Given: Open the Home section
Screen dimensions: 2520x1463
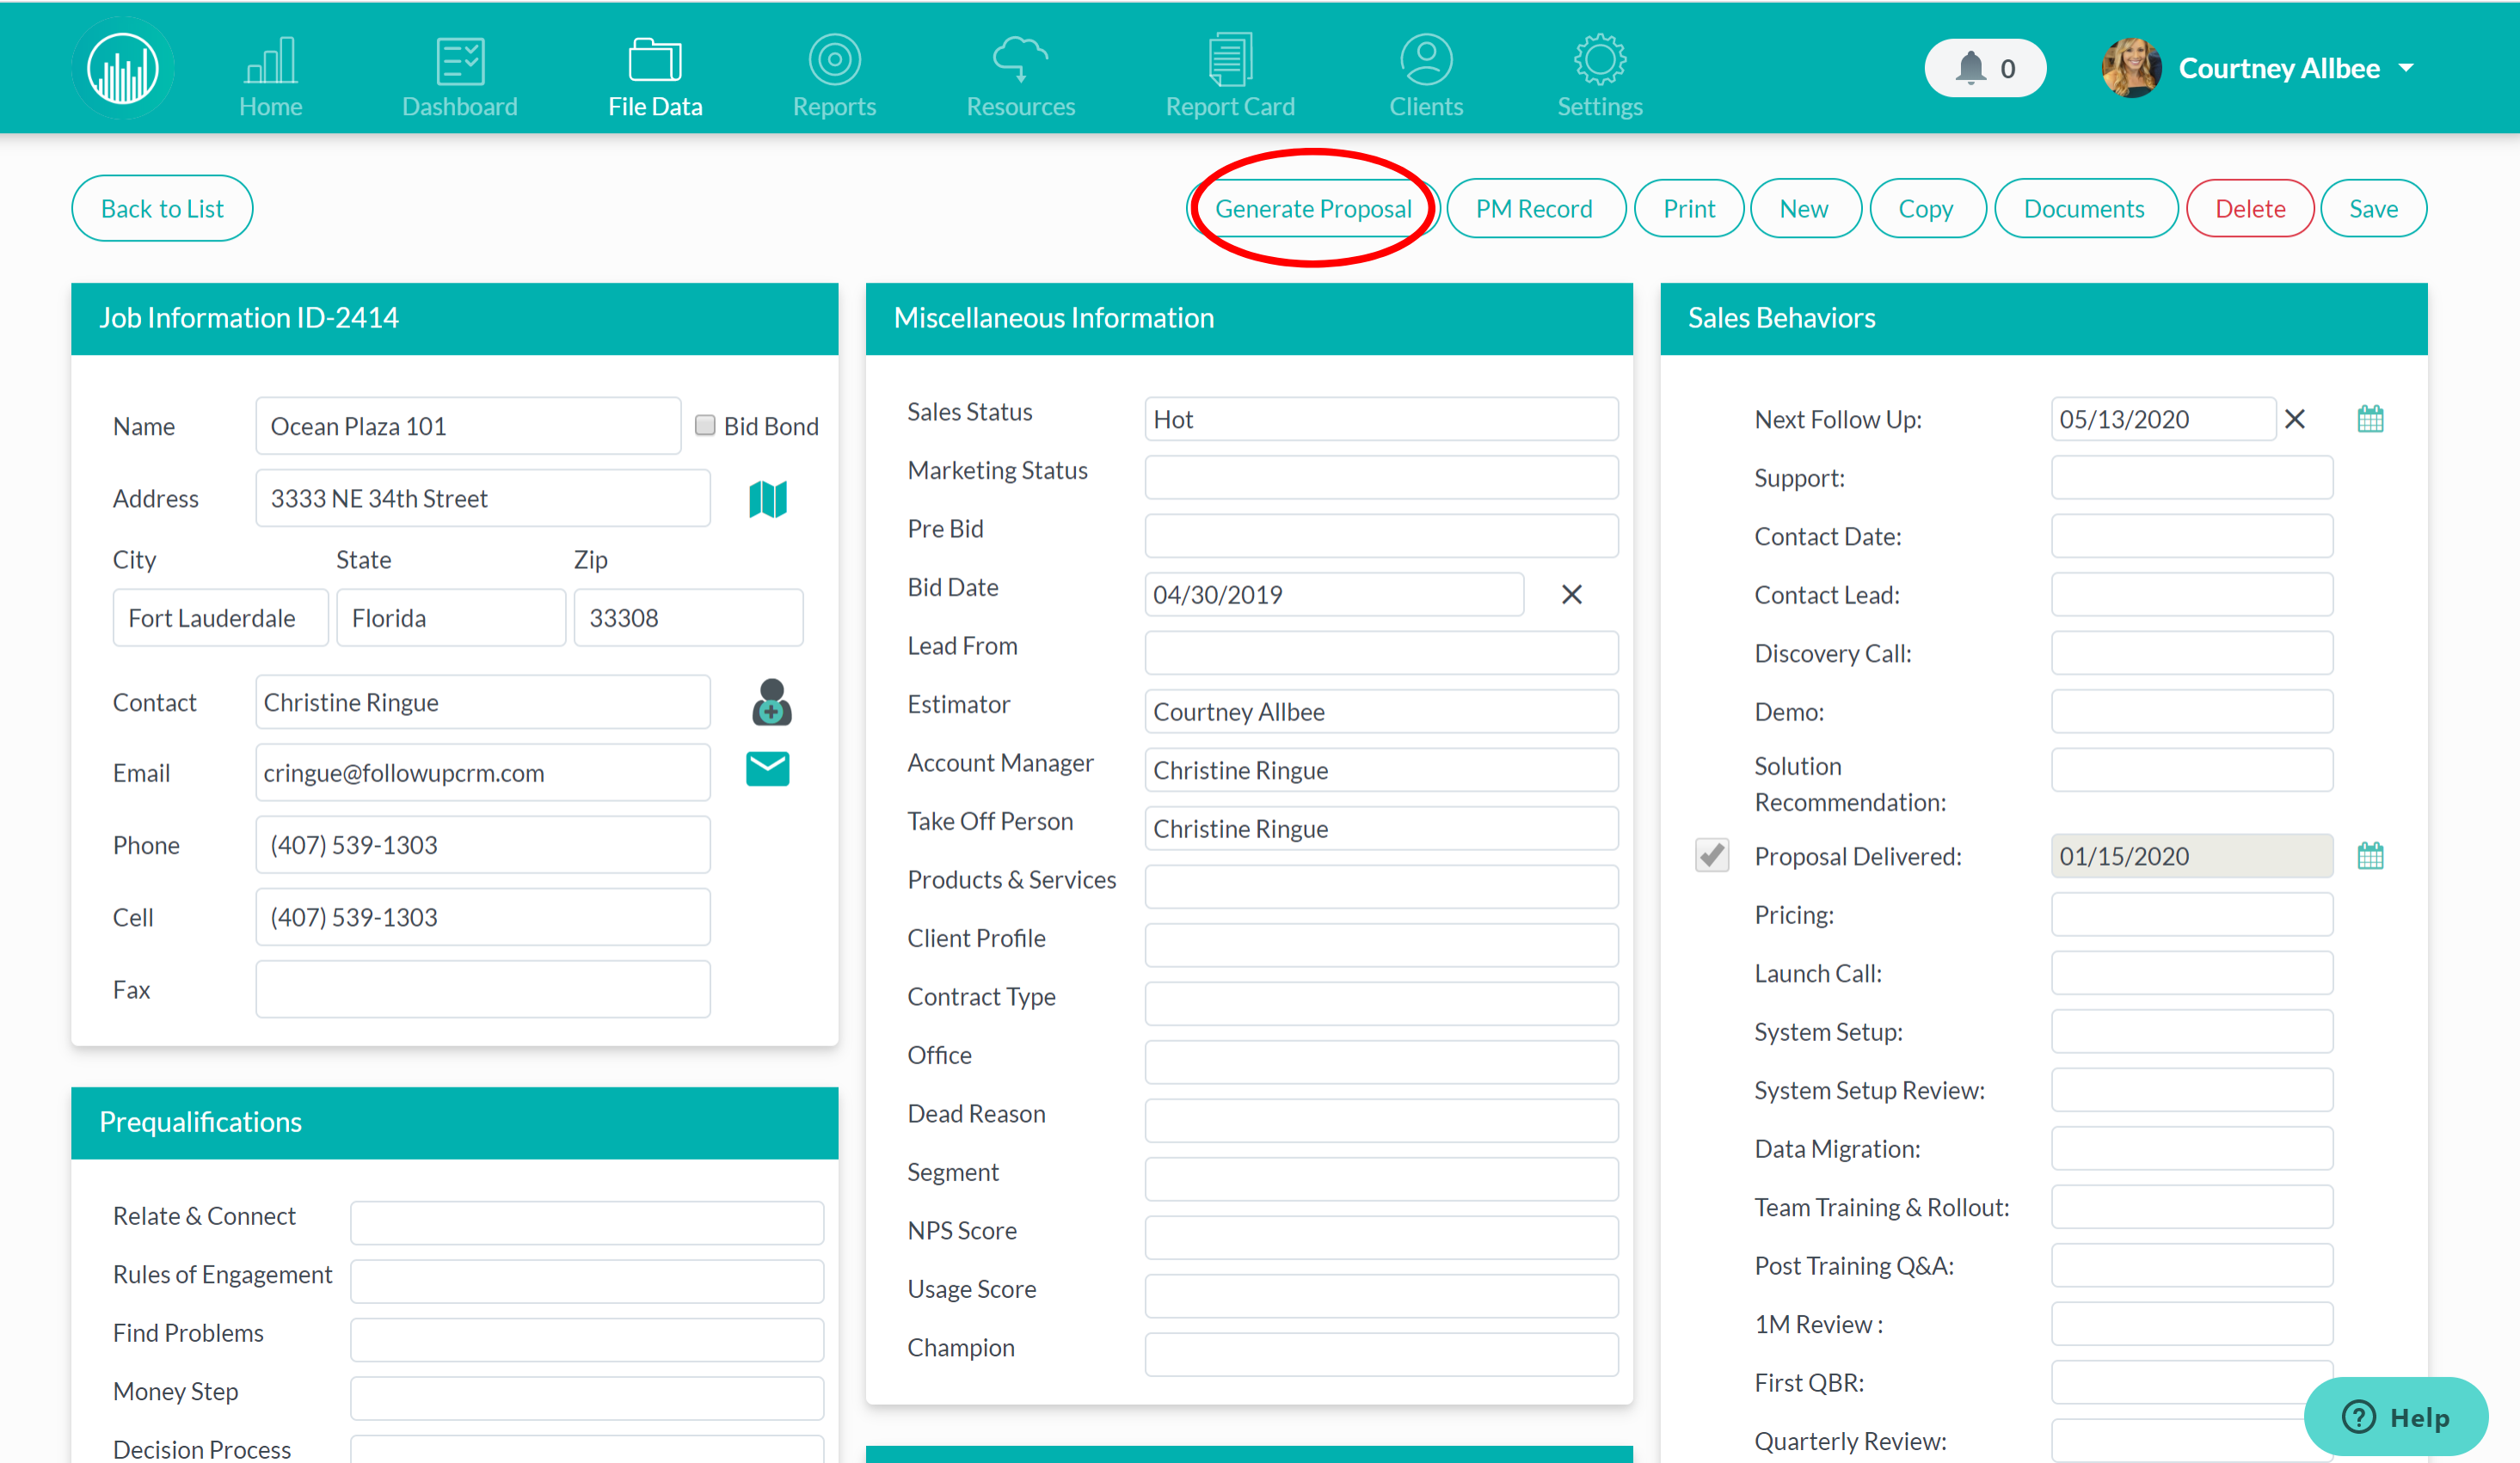Looking at the screenshot, I should point(270,76).
